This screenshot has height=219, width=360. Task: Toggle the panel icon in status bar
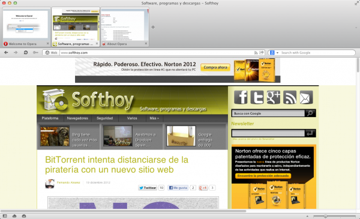tap(5, 216)
